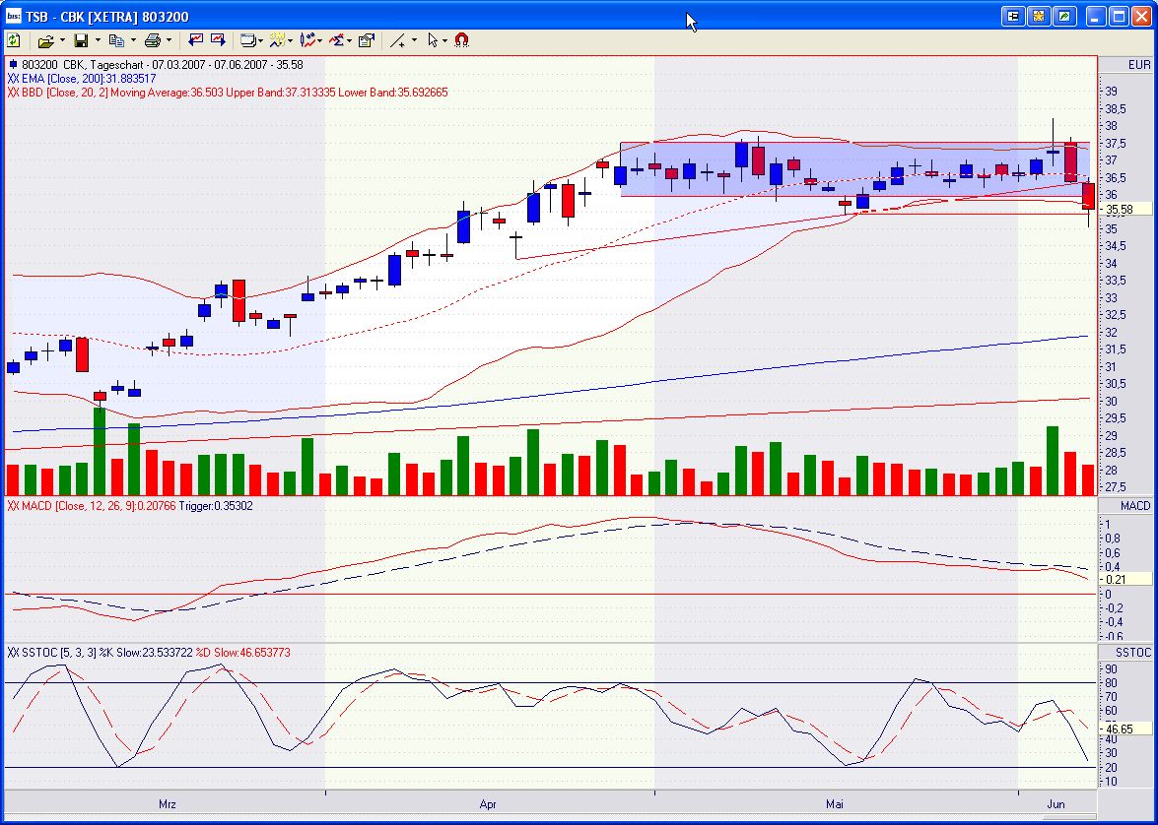The height and width of the screenshot is (825, 1158).
Task: Click the window layout icon
Action: [248, 40]
